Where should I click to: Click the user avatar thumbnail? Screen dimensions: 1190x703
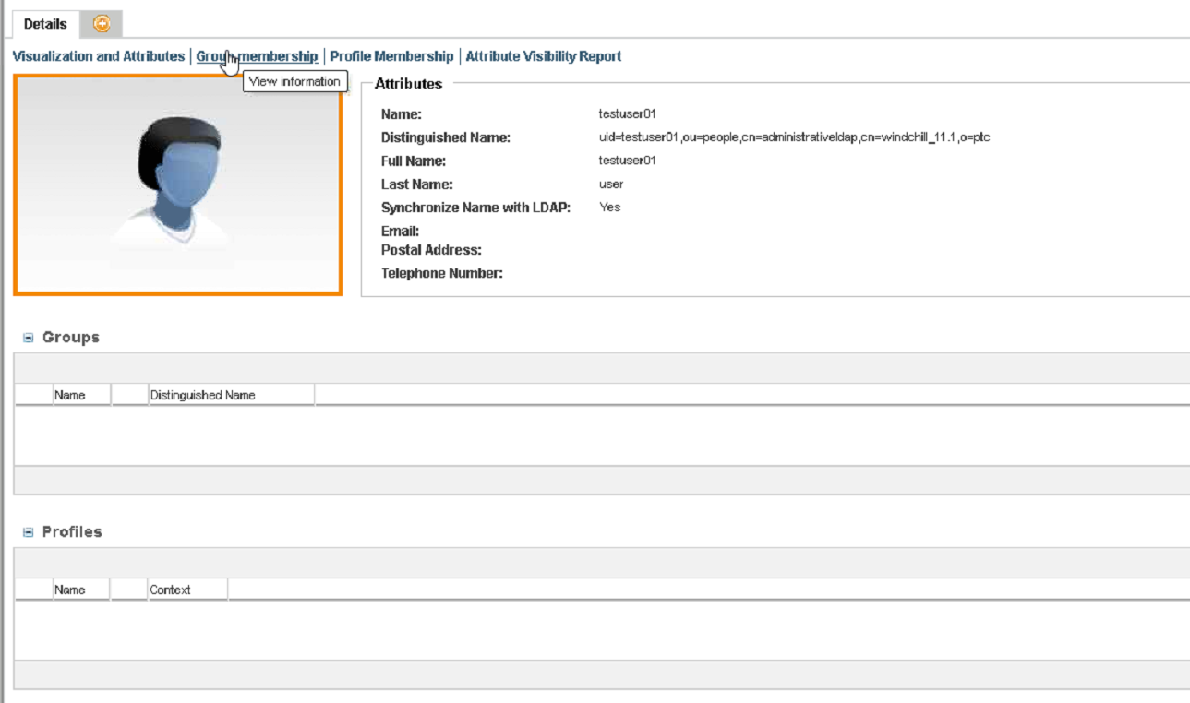click(x=177, y=185)
